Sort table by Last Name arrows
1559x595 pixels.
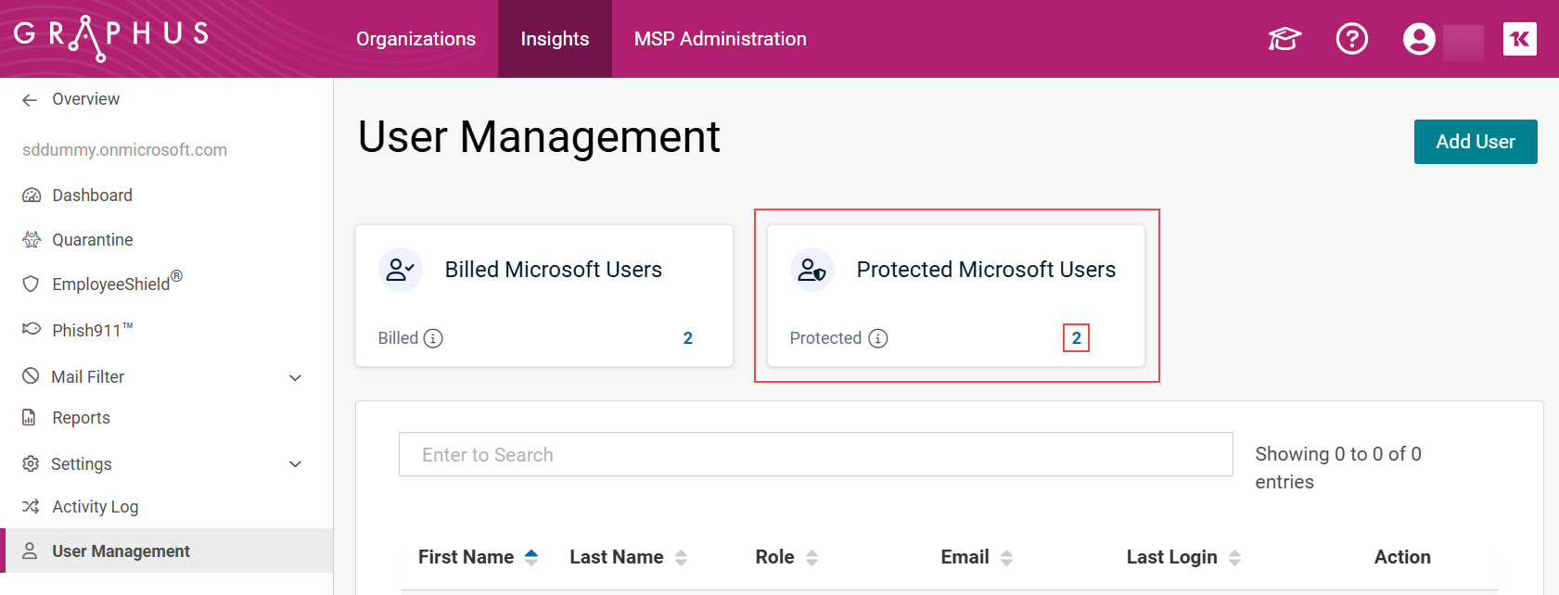click(682, 557)
